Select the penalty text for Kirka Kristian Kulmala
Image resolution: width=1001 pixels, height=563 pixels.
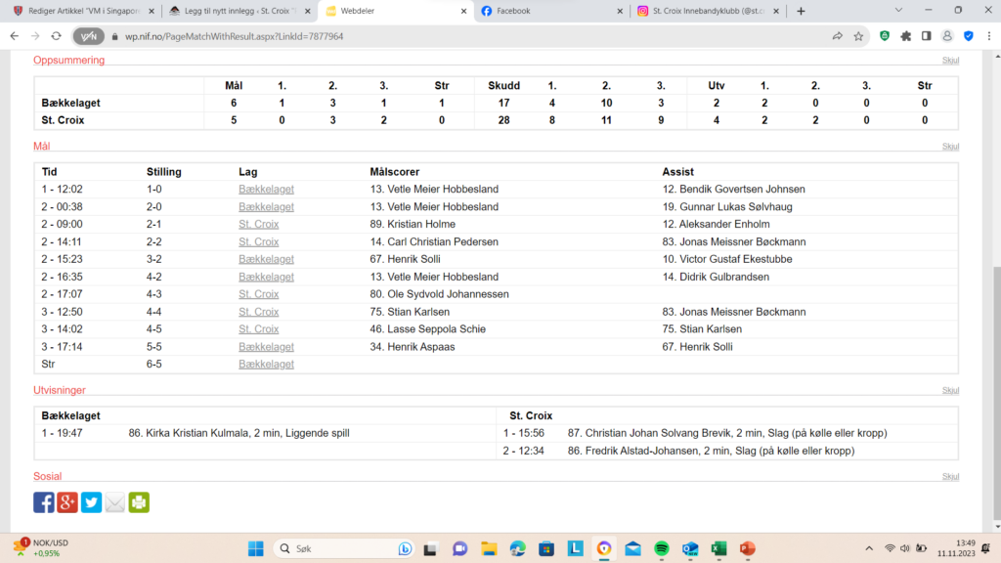pyautogui.click(x=239, y=433)
